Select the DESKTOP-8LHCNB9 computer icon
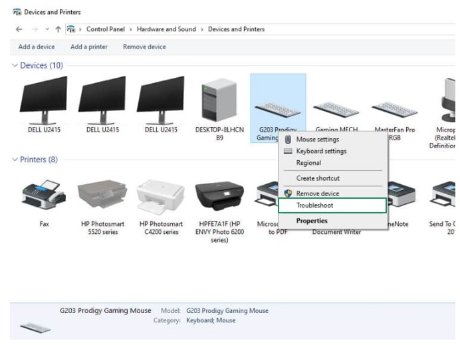 point(219,100)
